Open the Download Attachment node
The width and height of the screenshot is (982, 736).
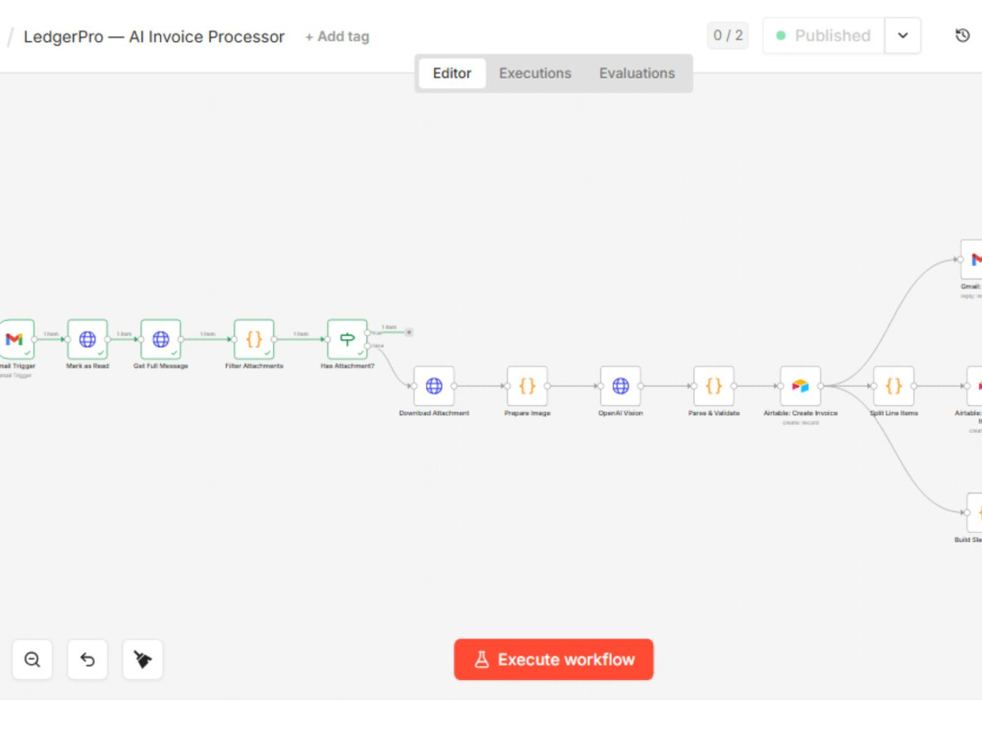point(434,386)
